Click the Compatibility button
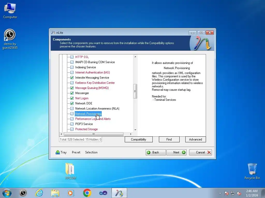This screenshot has width=265, height=198. coord(139,139)
